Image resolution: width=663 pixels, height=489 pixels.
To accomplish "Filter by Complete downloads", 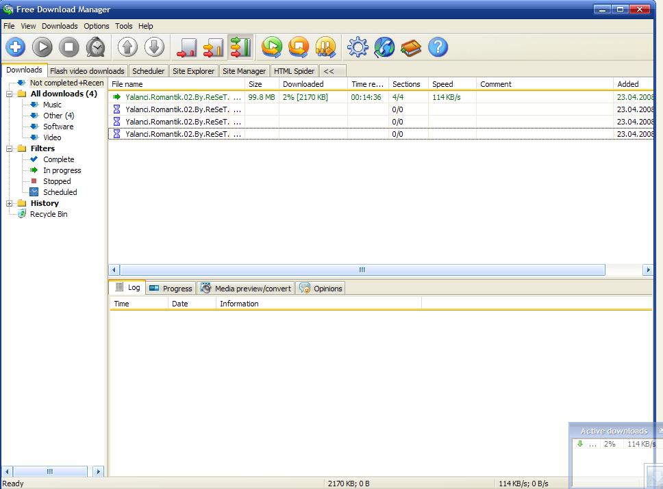I will tap(58, 159).
